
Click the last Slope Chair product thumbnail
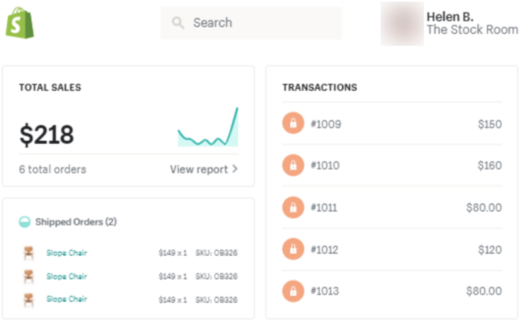point(29,299)
